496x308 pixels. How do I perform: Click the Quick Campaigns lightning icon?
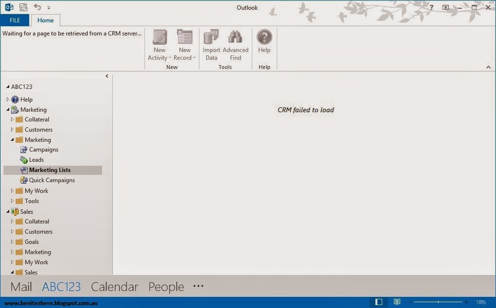click(x=24, y=180)
